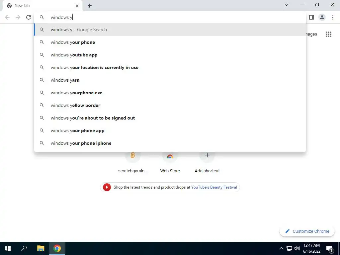Open the network status tray icon
Screen dimensions: 340x255
pyautogui.click(x=289, y=248)
